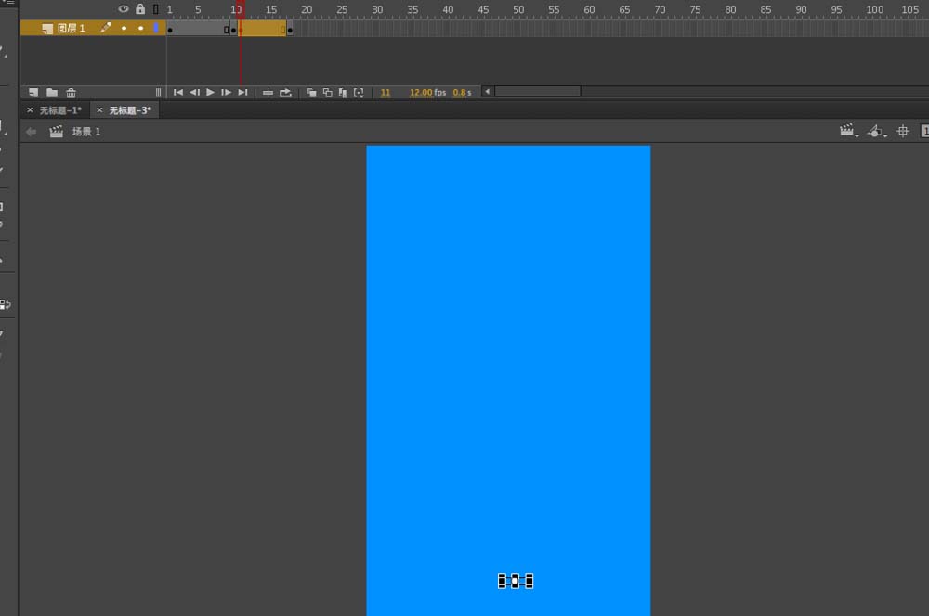Image resolution: width=929 pixels, height=616 pixels.
Task: Click the timeline panel divider grip
Action: 158,93
